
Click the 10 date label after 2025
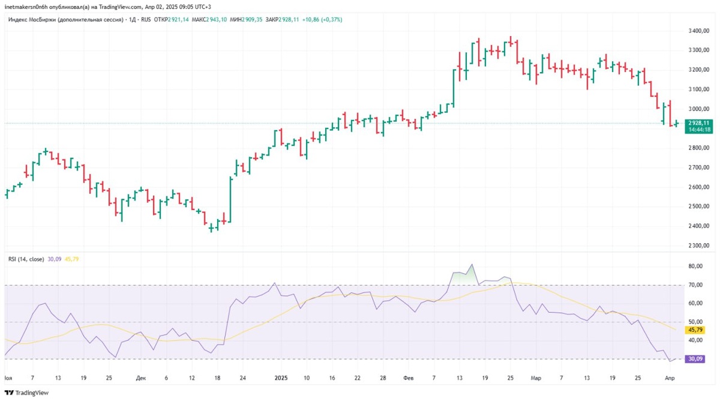point(307,378)
